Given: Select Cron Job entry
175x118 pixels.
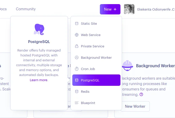Looking at the screenshot, I should tap(96, 69).
